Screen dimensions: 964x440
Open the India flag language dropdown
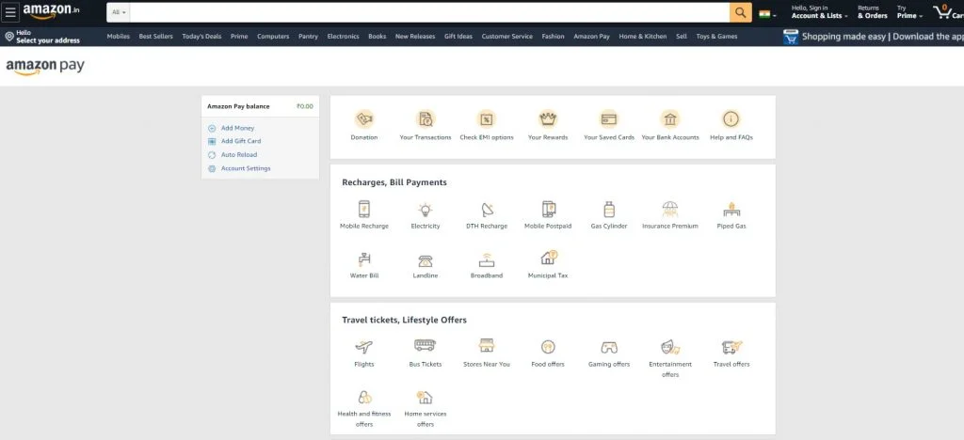point(767,14)
